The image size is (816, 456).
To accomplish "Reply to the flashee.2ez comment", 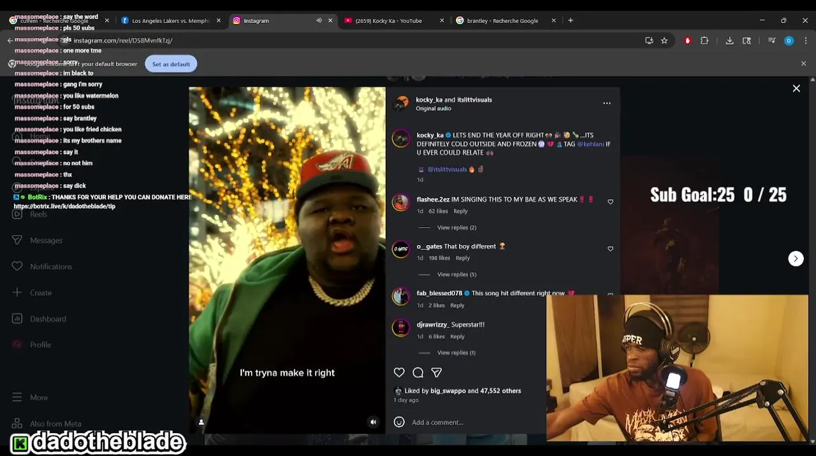I will 460,211.
